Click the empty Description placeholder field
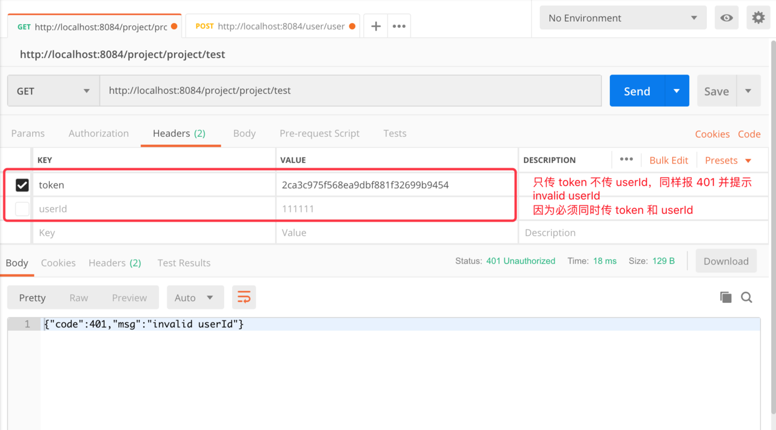Image resolution: width=776 pixels, height=430 pixels. [643, 233]
